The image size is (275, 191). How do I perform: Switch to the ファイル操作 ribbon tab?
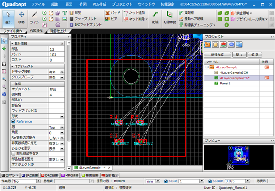[13, 31]
